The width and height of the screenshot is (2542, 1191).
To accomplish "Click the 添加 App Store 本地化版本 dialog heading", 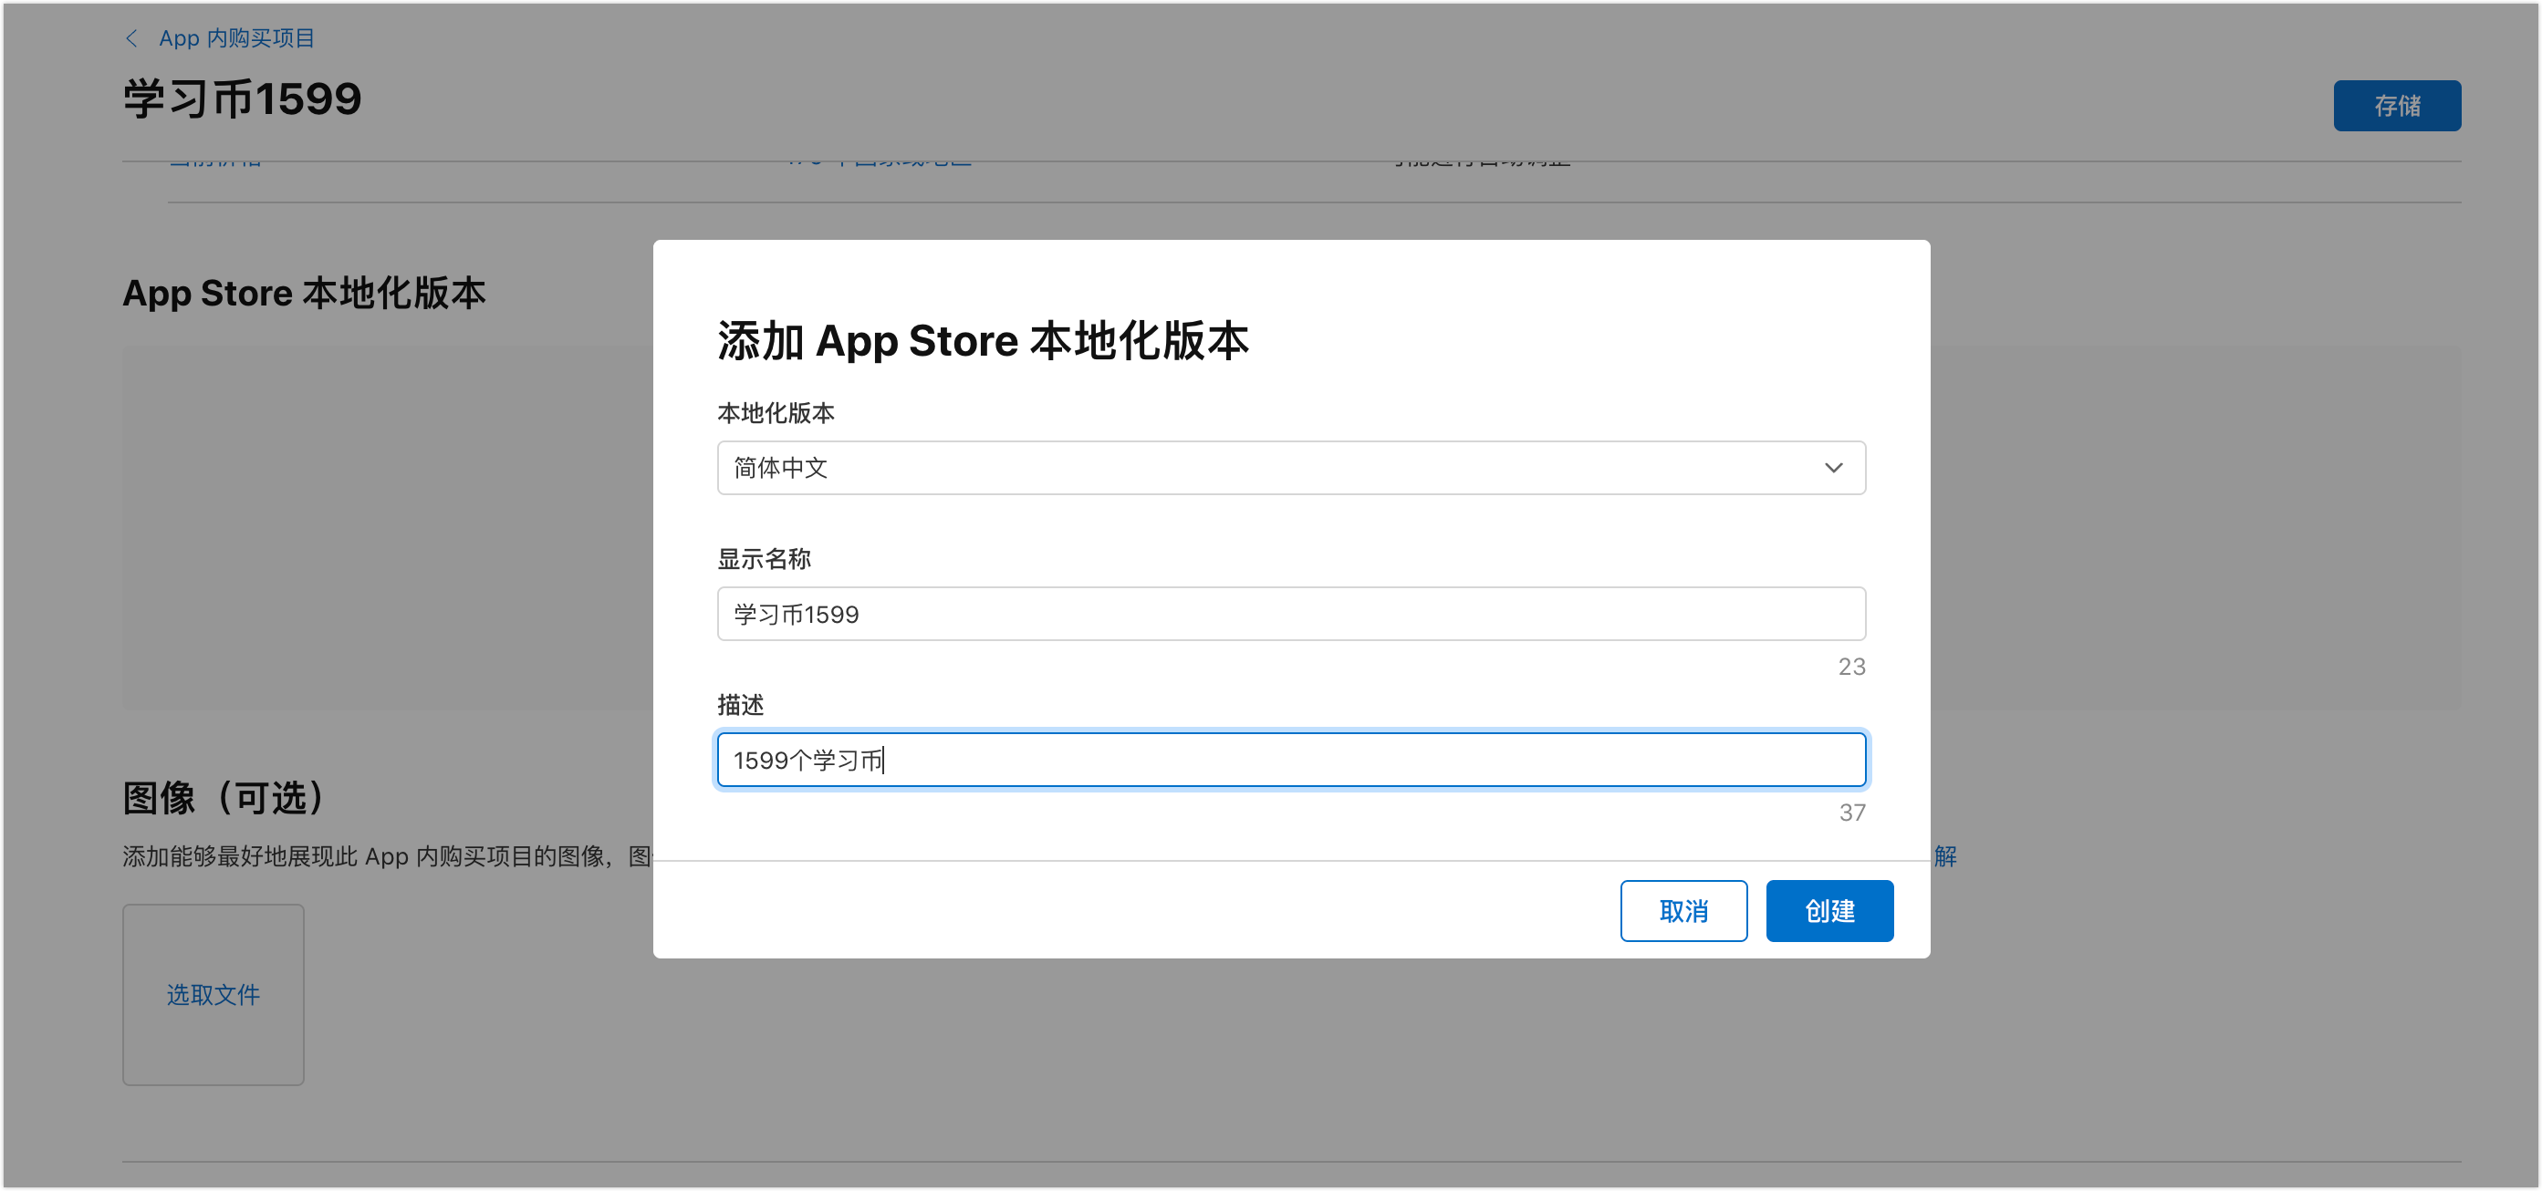I will [x=982, y=341].
